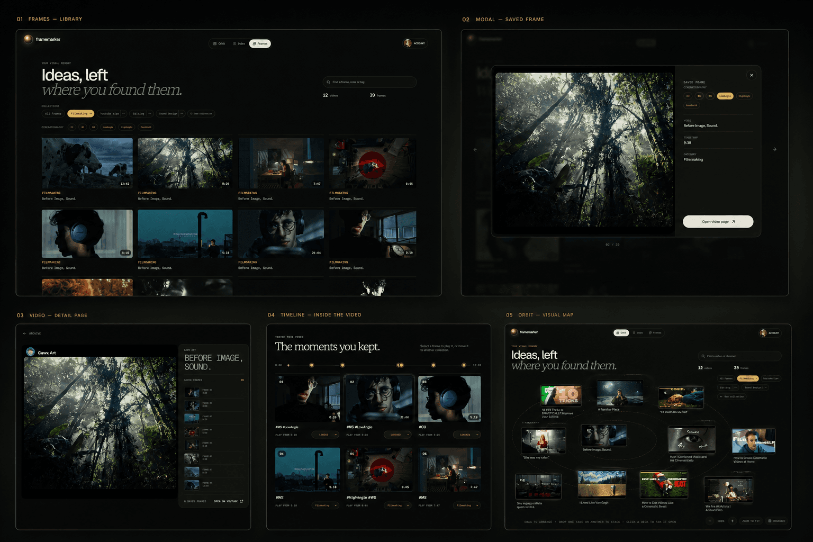Click search magnifier in Frames Library panel
The image size is (813, 542).
[329, 82]
